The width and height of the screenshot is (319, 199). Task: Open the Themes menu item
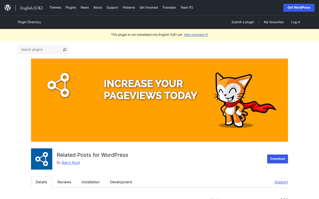tap(55, 7)
